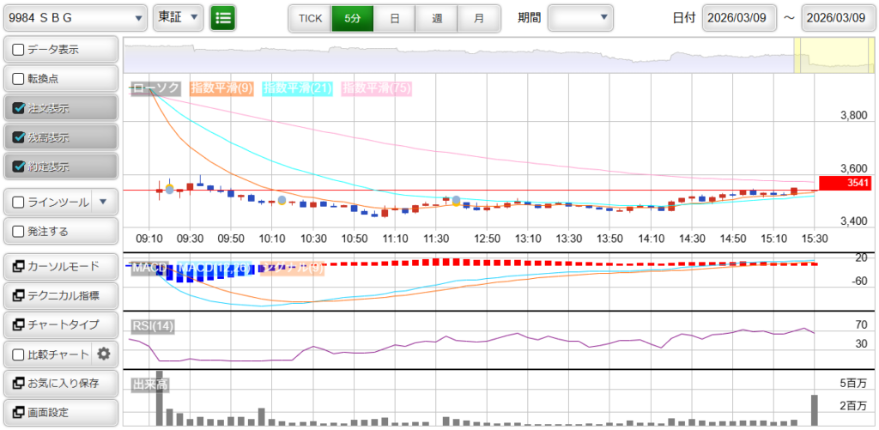The image size is (879, 430).
Task: Open 画面設定 screen settings
Action: click(x=59, y=412)
